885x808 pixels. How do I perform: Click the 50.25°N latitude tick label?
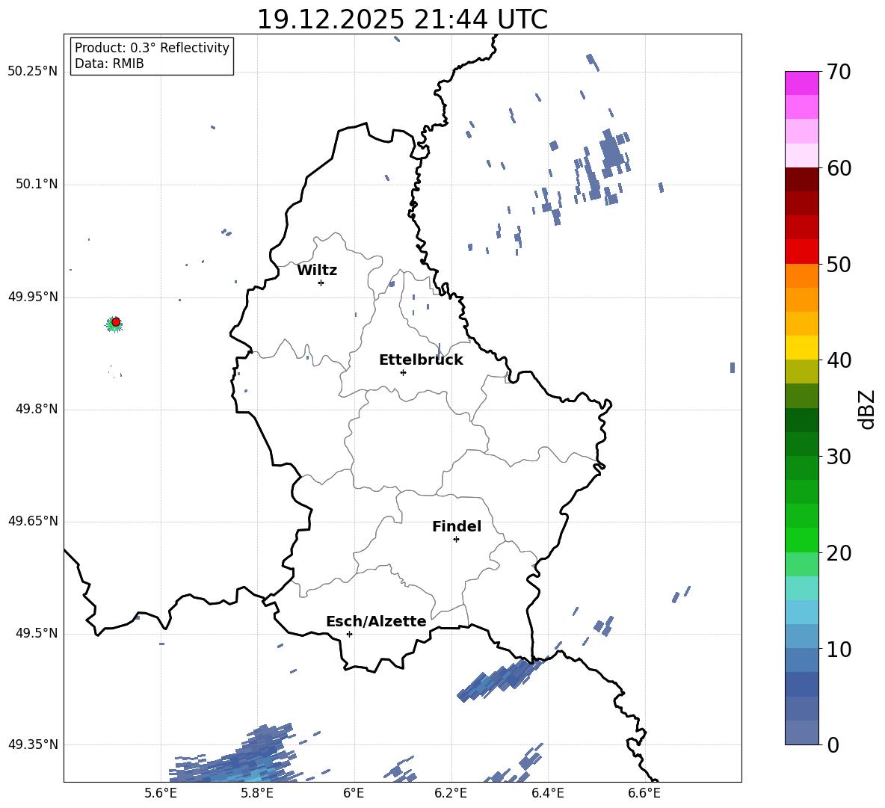[32, 72]
